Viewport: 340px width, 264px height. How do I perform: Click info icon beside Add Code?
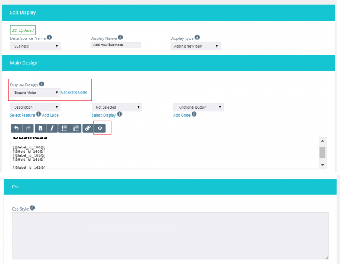194,114
